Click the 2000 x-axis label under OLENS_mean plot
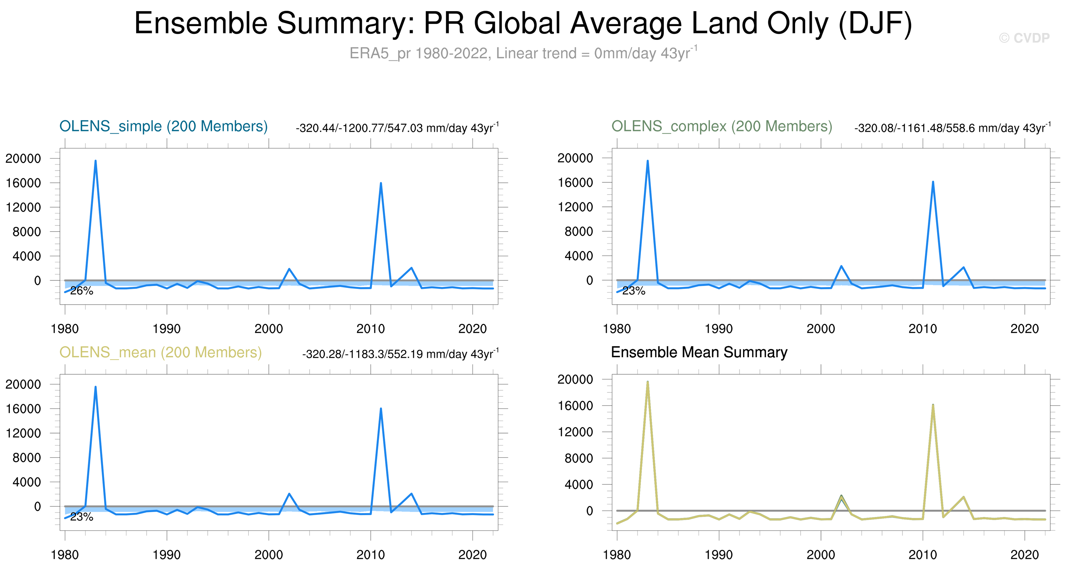This screenshot has height=570, width=1066. 269,555
